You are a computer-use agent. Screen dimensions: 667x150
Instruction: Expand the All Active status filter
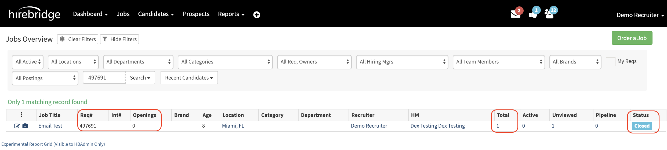click(x=28, y=62)
